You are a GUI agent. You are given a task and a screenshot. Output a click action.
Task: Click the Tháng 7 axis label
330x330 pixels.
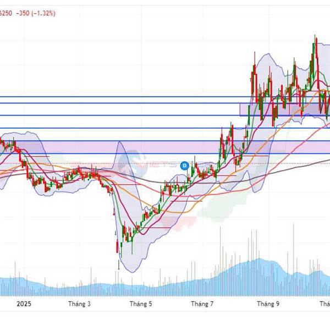click(202, 304)
